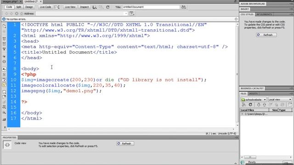Switch to Split view
The height and width of the screenshot is (165, 294).
(19, 7)
